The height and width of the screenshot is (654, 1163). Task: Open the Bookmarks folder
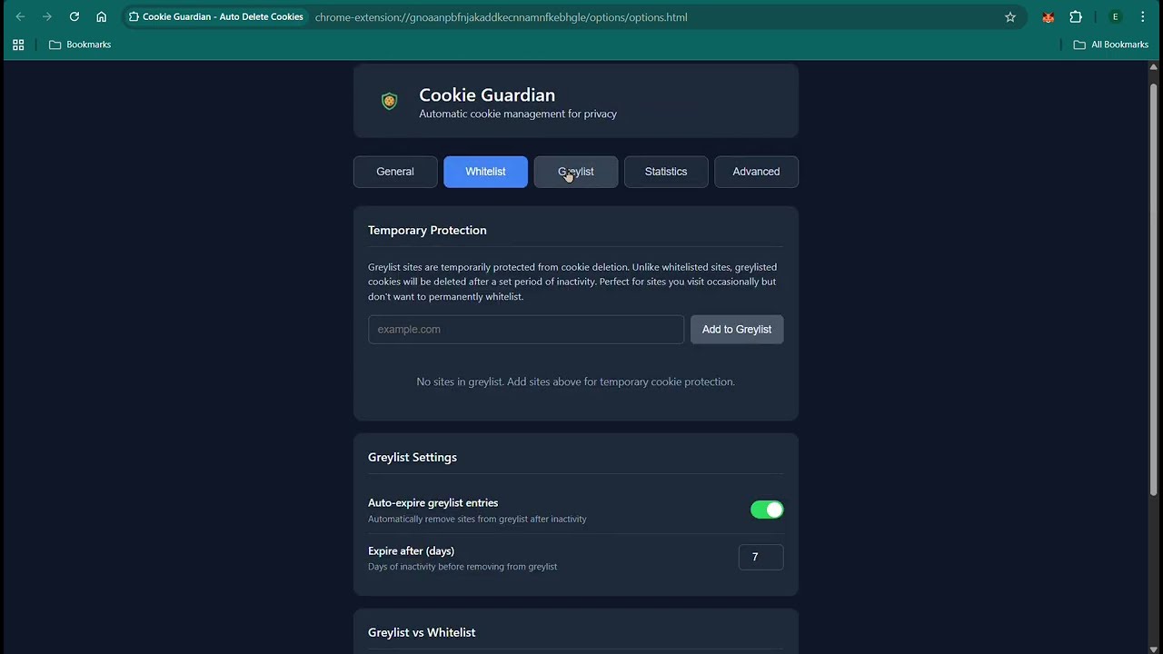point(80,45)
